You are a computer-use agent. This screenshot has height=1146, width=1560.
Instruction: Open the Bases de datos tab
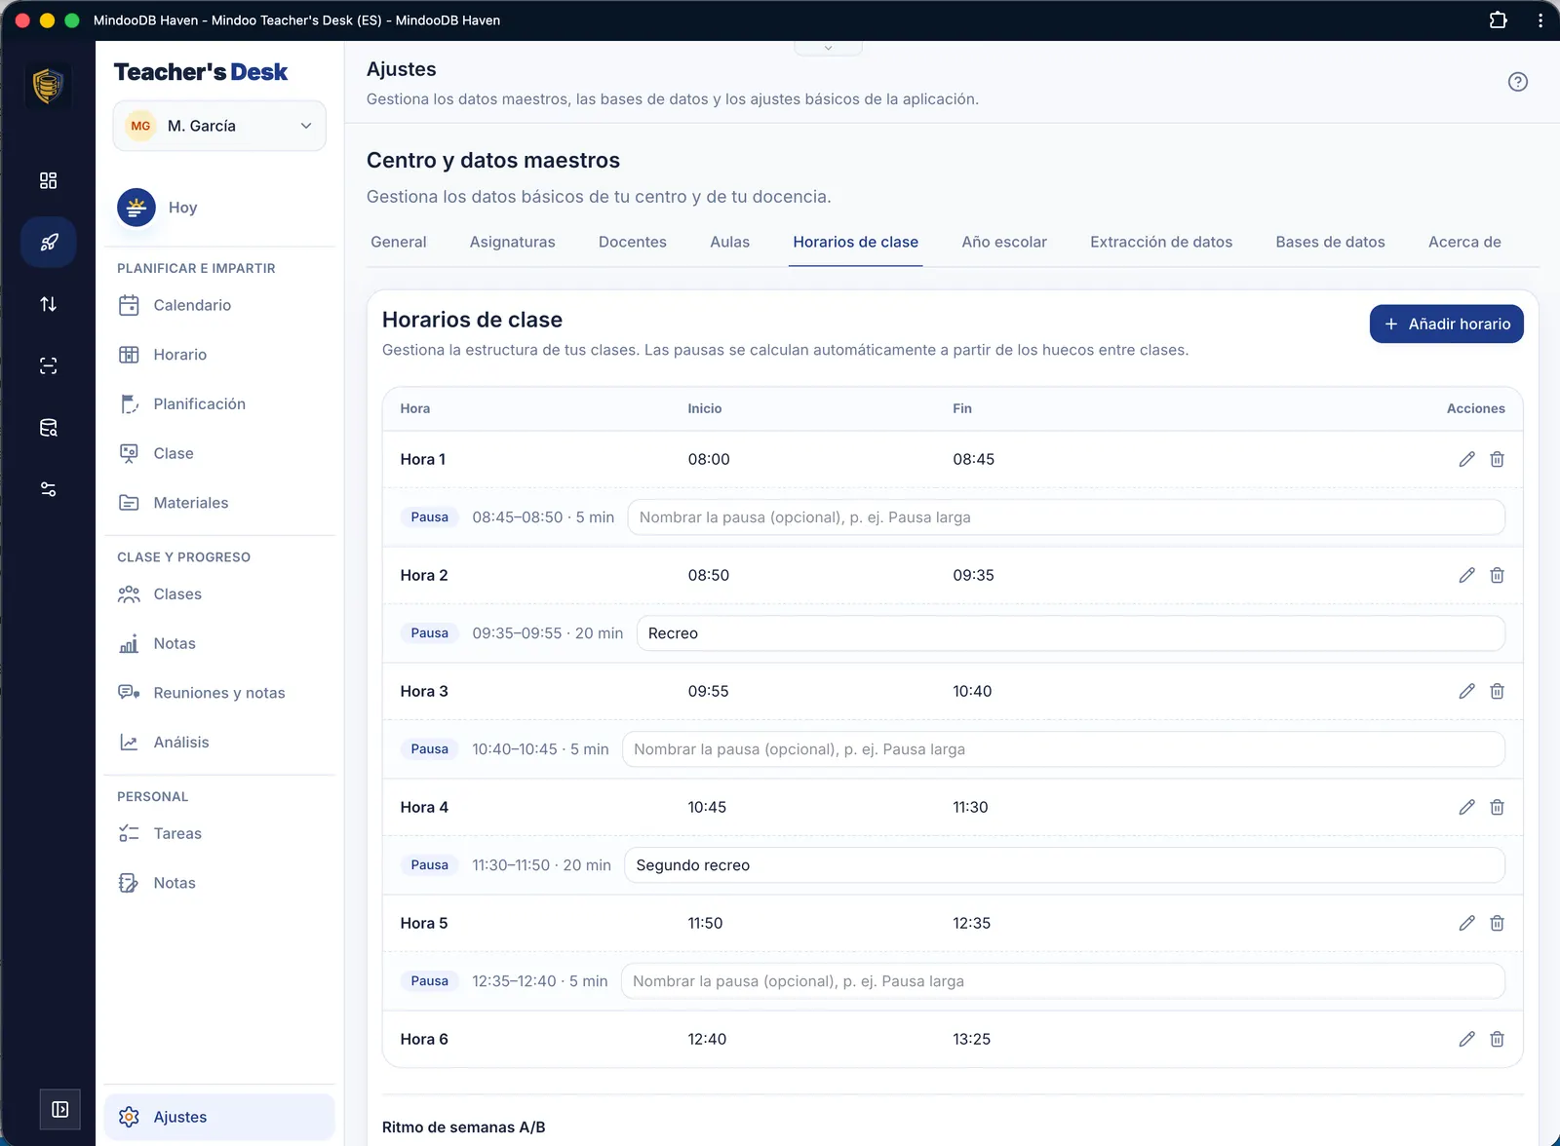(1330, 242)
